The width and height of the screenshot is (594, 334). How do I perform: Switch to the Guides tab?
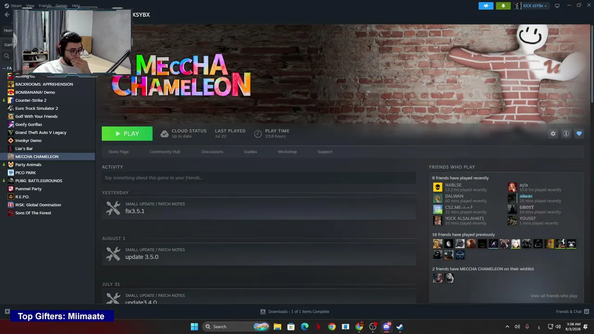251,152
